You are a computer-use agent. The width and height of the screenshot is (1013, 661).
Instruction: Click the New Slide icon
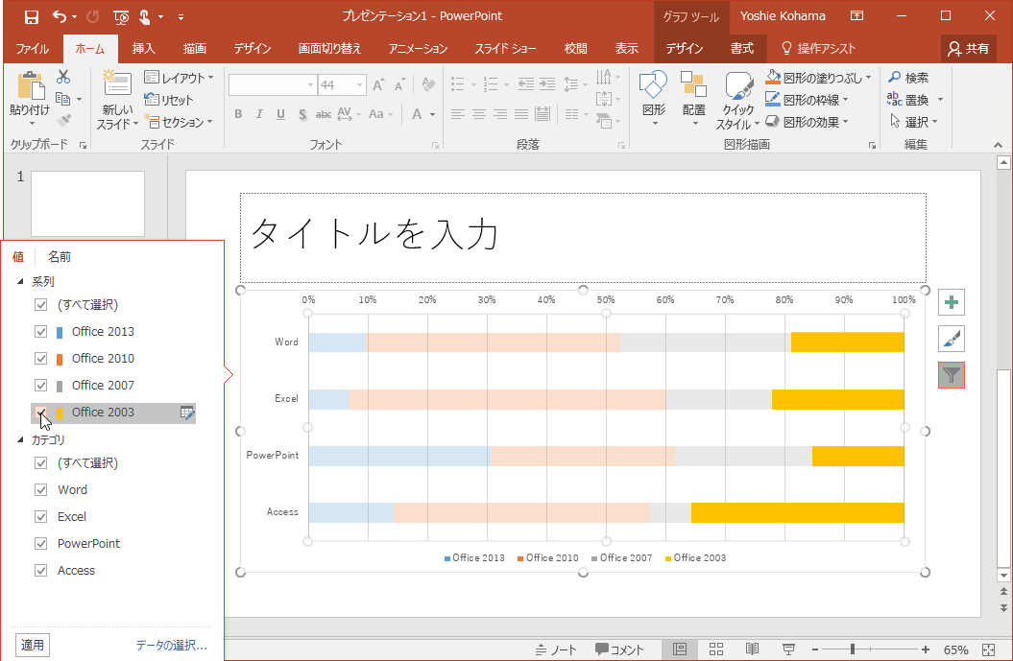pos(116,83)
